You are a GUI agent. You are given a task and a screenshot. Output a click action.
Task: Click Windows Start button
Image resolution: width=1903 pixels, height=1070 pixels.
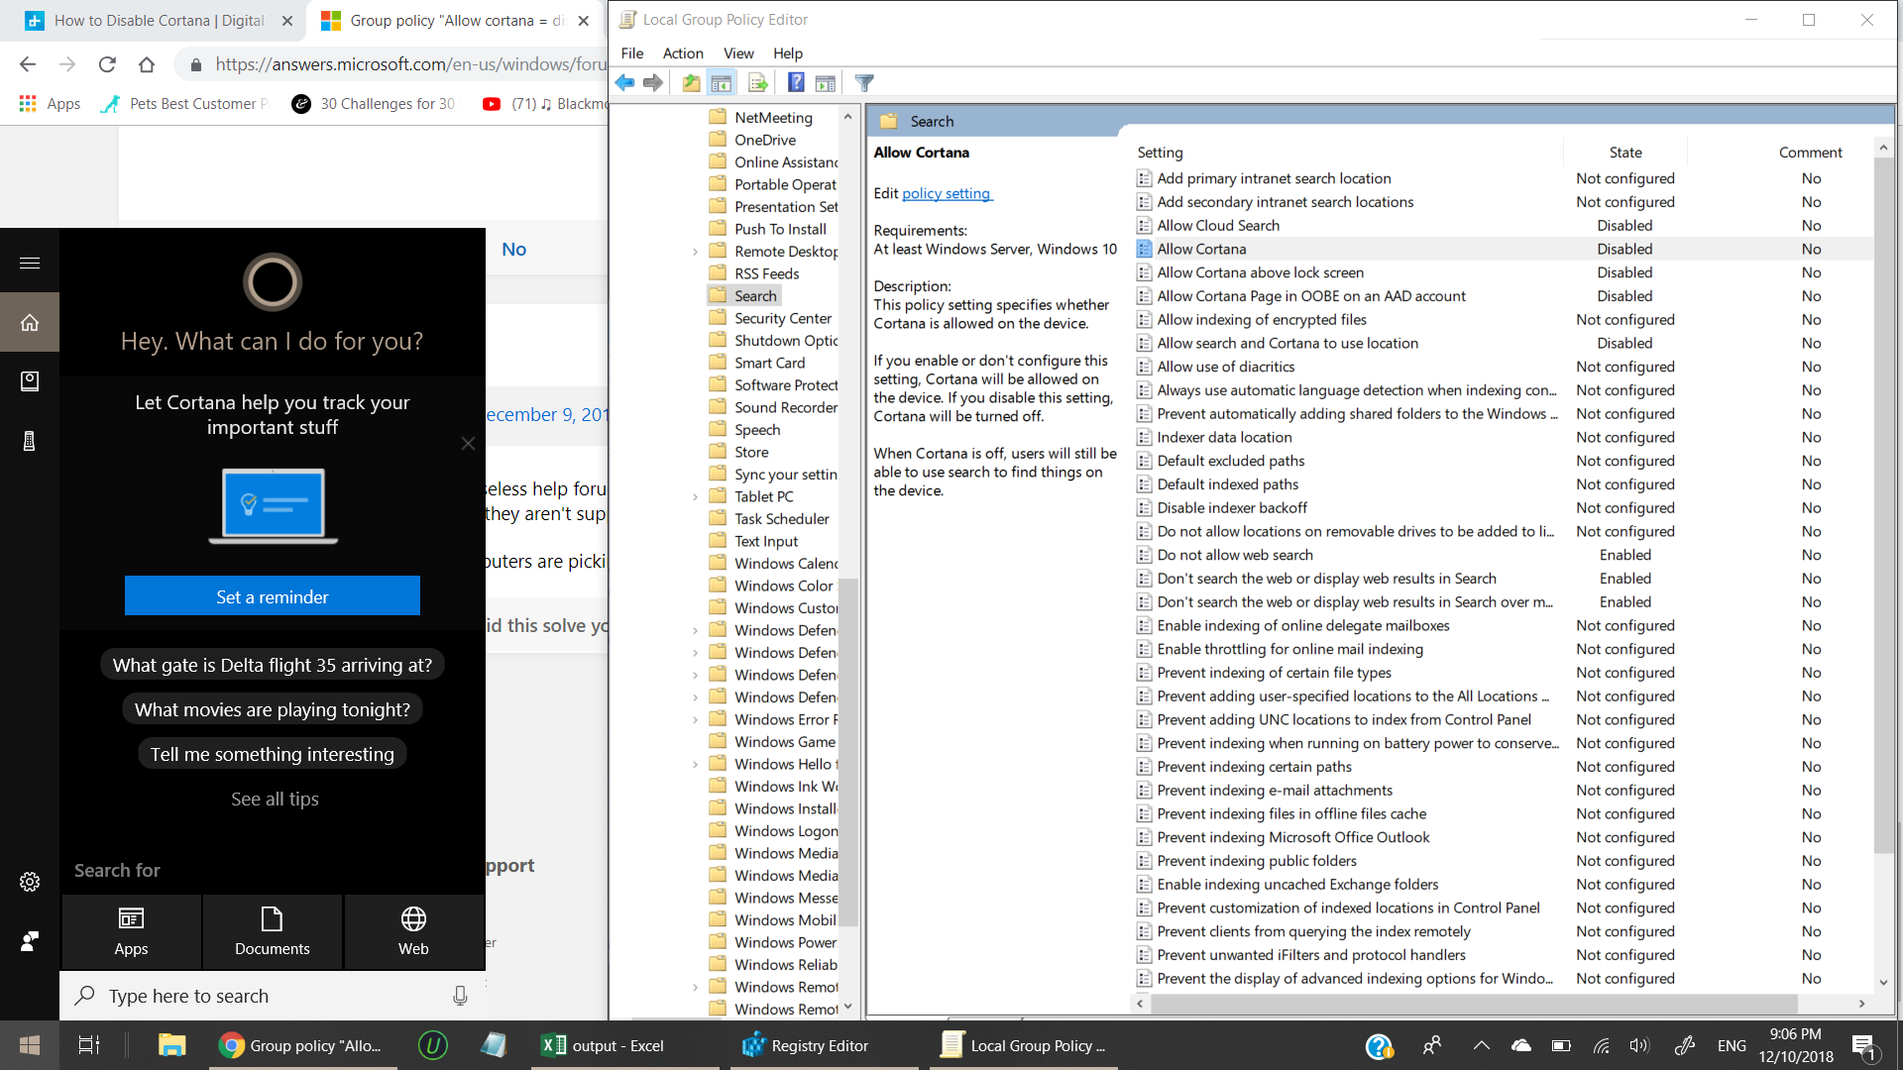pyautogui.click(x=30, y=1045)
